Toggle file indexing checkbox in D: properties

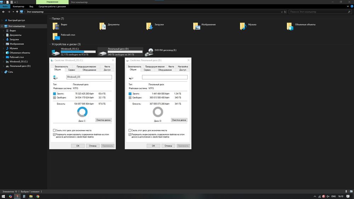130,135
